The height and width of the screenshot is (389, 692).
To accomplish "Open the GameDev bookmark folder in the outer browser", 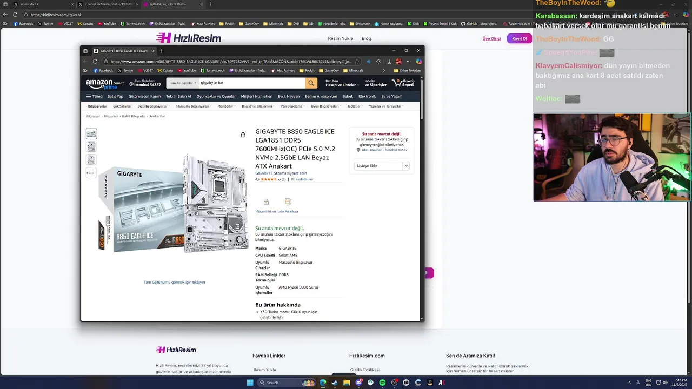I will pos(249,24).
